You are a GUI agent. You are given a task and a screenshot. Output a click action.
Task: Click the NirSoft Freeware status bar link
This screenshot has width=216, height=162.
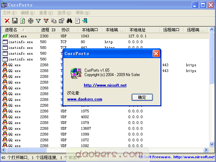[177, 157]
